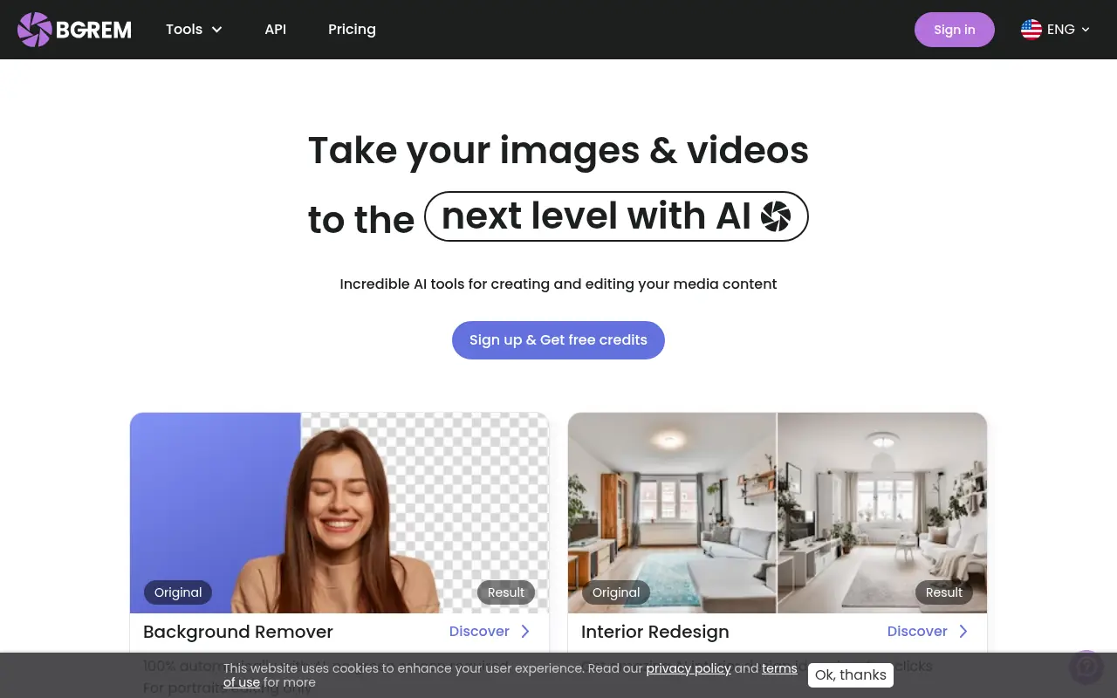The image size is (1117, 698).
Task: Go to the Pricing page
Action: pos(352,29)
